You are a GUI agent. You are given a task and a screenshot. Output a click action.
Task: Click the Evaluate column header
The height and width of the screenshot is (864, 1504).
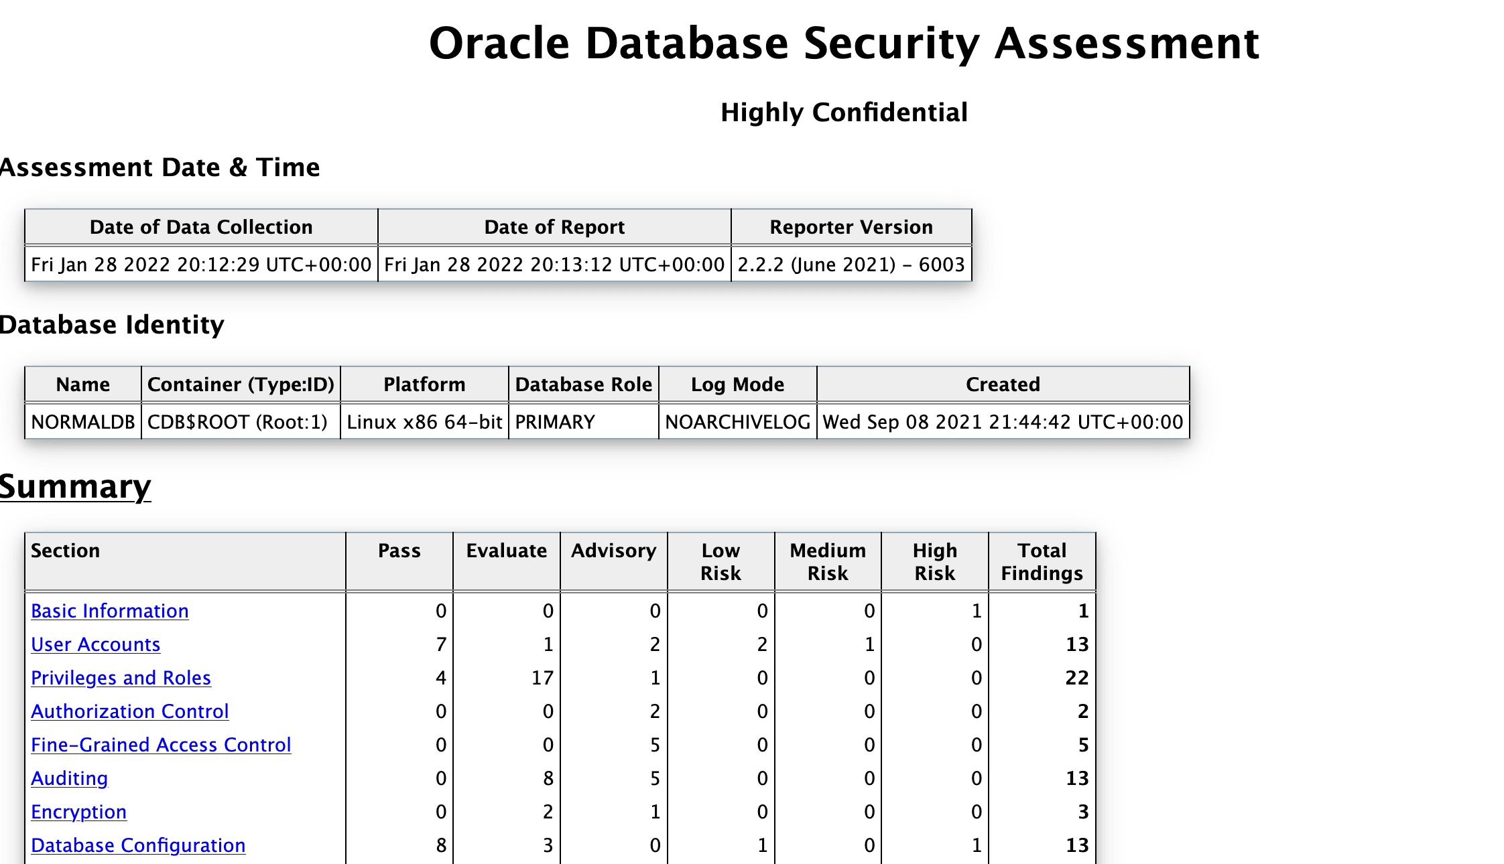[507, 562]
